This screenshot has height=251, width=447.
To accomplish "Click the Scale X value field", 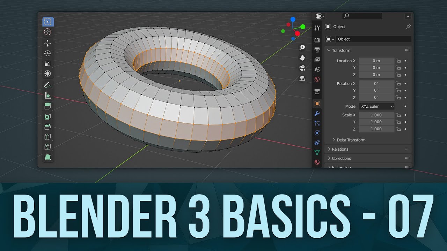I will 376,115.
